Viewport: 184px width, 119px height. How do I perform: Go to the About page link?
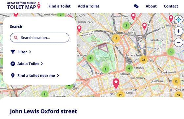click(151, 6)
